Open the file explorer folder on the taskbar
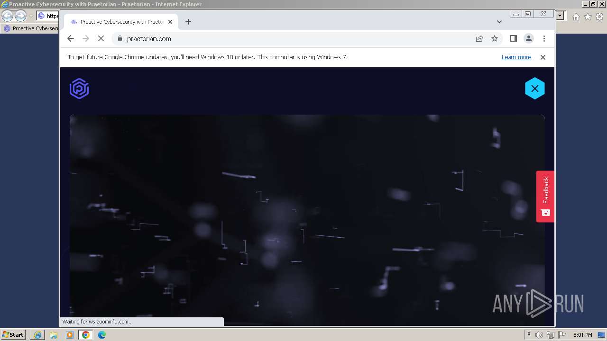The width and height of the screenshot is (607, 341). (x=54, y=335)
